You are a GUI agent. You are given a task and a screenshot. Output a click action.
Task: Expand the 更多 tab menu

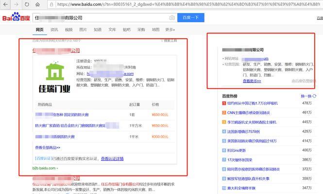pyautogui.click(x=170, y=30)
